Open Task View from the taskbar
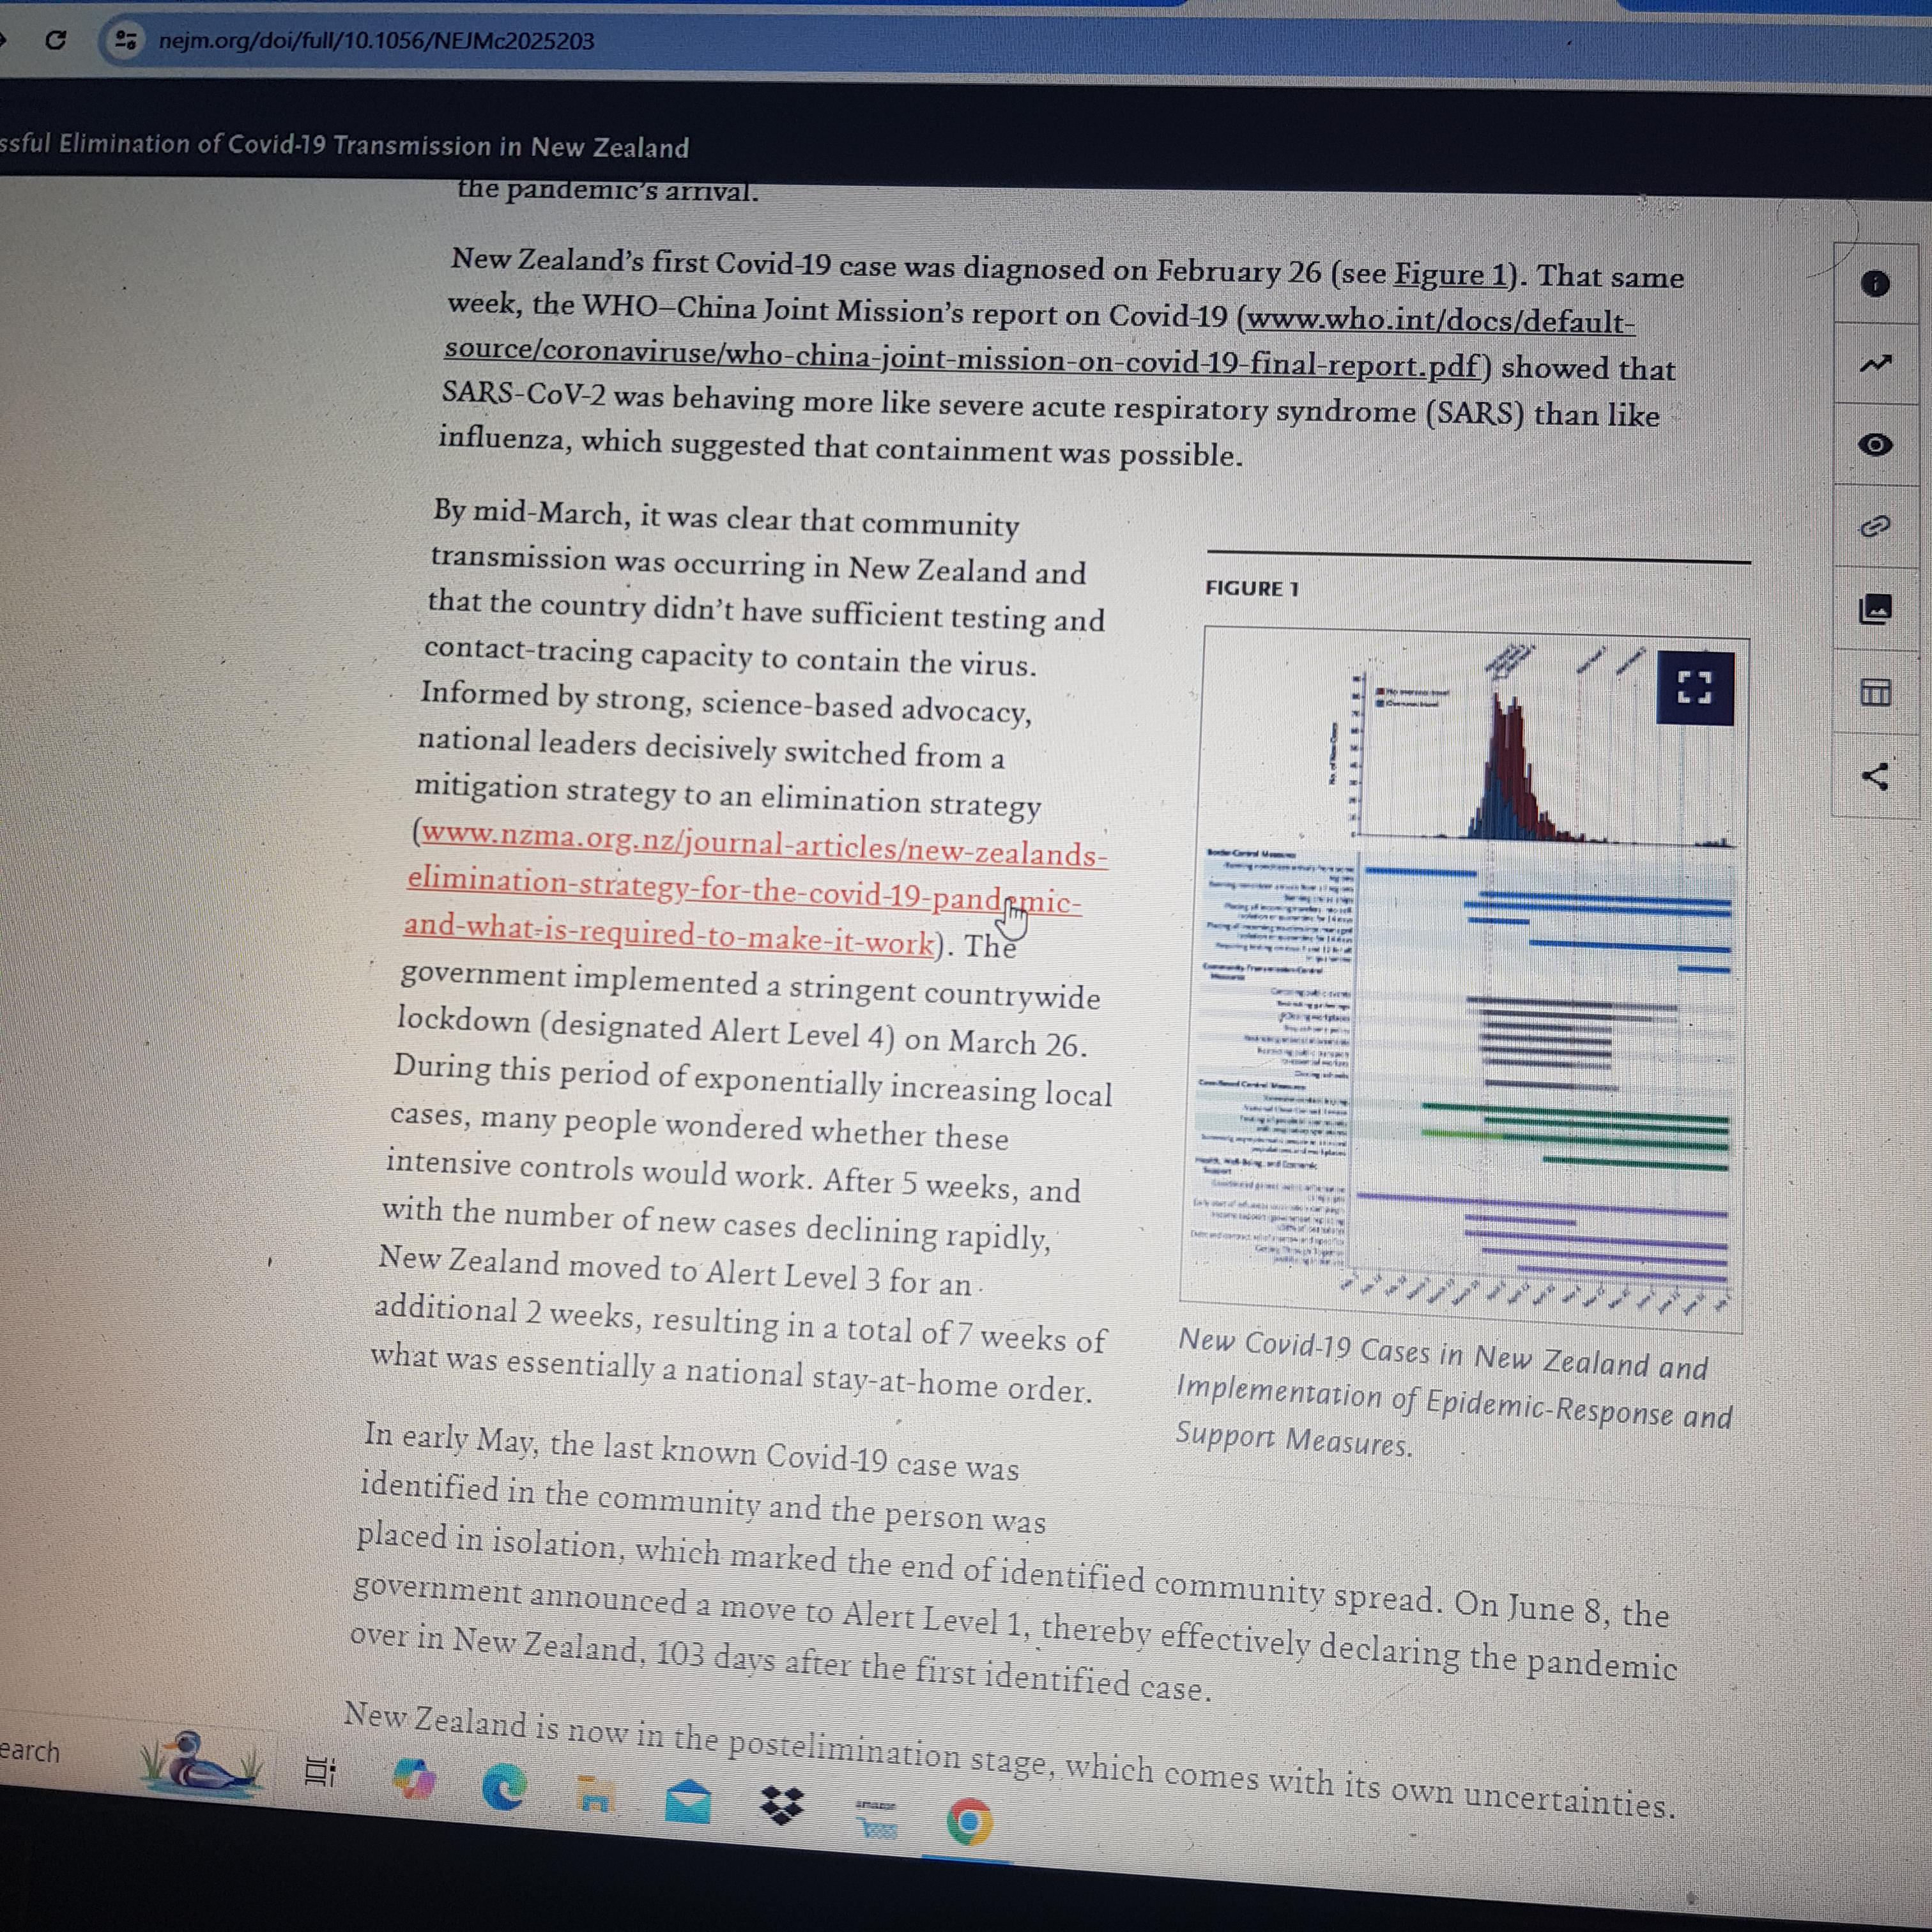Viewport: 1932px width, 1932px height. pyautogui.click(x=320, y=1772)
